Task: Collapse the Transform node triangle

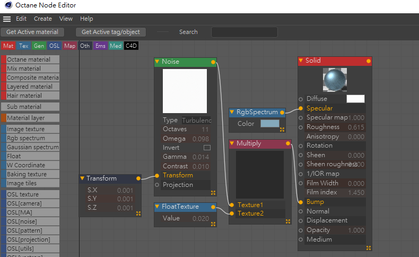Action: (x=82, y=178)
